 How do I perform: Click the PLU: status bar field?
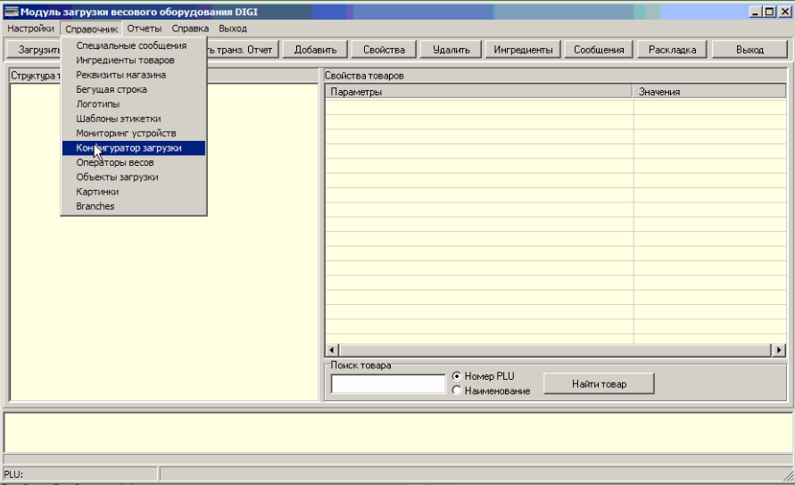[80, 474]
